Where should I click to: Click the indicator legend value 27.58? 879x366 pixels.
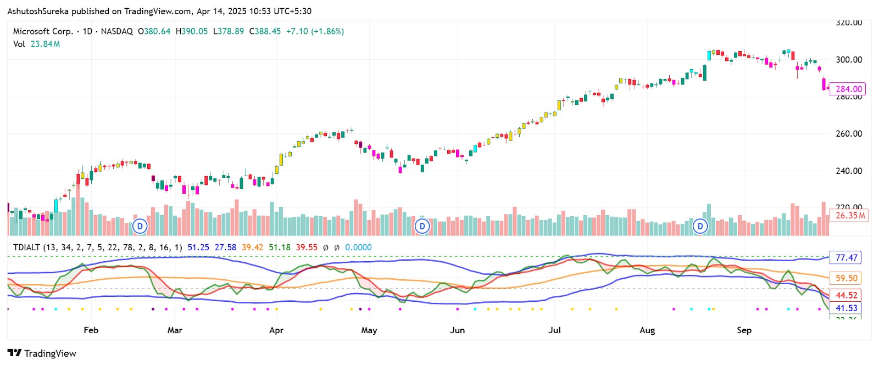pos(225,247)
